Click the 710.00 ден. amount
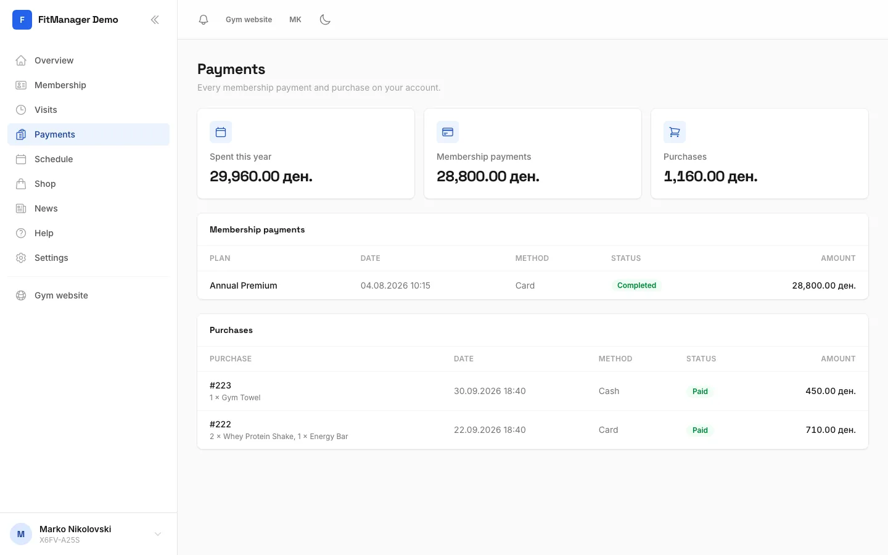Image resolution: width=888 pixels, height=555 pixels. (831, 430)
